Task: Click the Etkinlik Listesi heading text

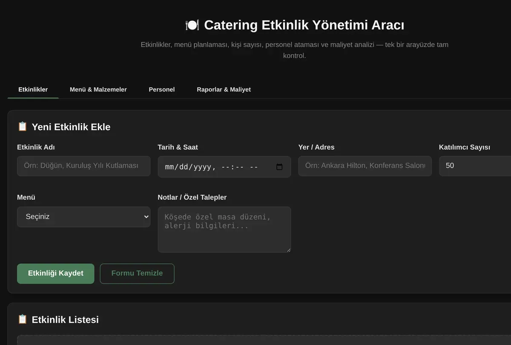Action: click(x=65, y=319)
